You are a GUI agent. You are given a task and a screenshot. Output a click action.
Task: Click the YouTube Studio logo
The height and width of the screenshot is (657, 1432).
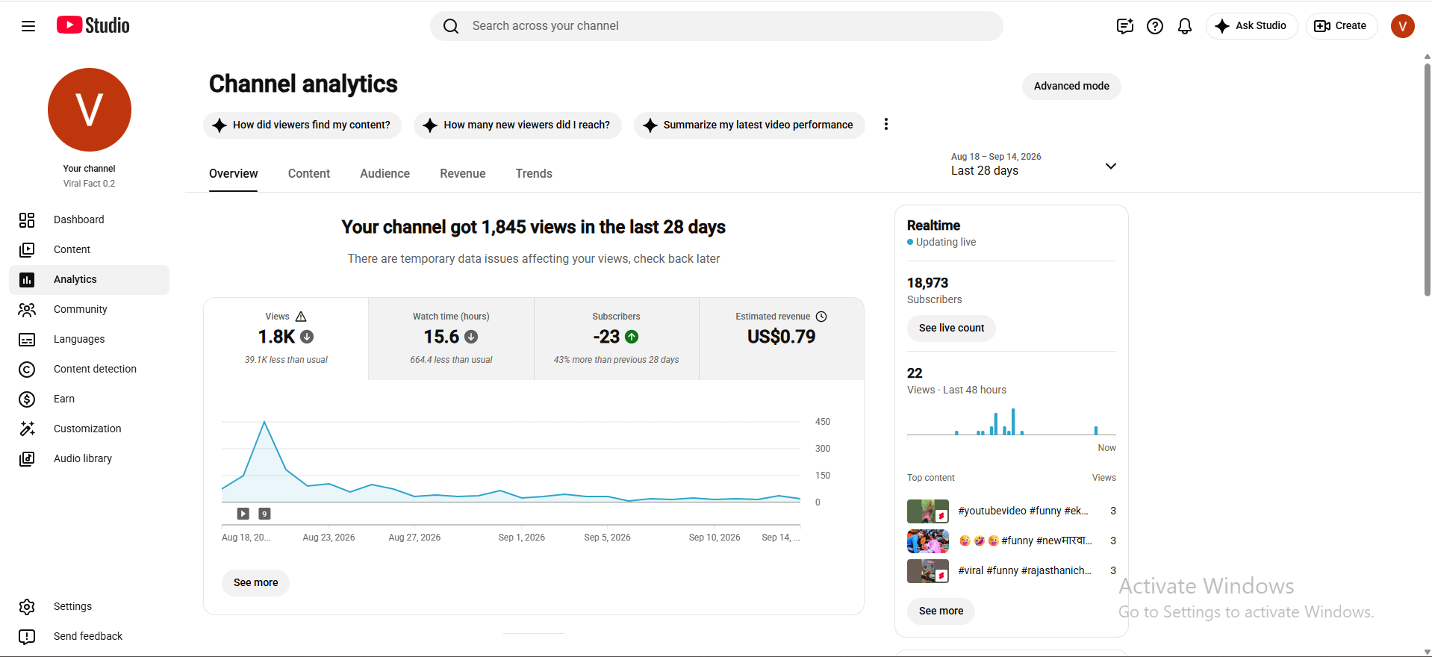[x=93, y=25]
